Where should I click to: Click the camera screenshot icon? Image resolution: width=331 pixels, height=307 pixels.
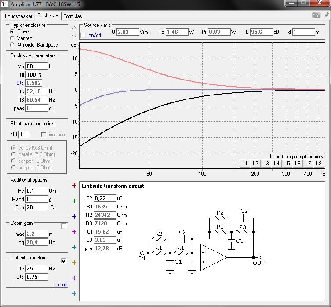pos(316,15)
